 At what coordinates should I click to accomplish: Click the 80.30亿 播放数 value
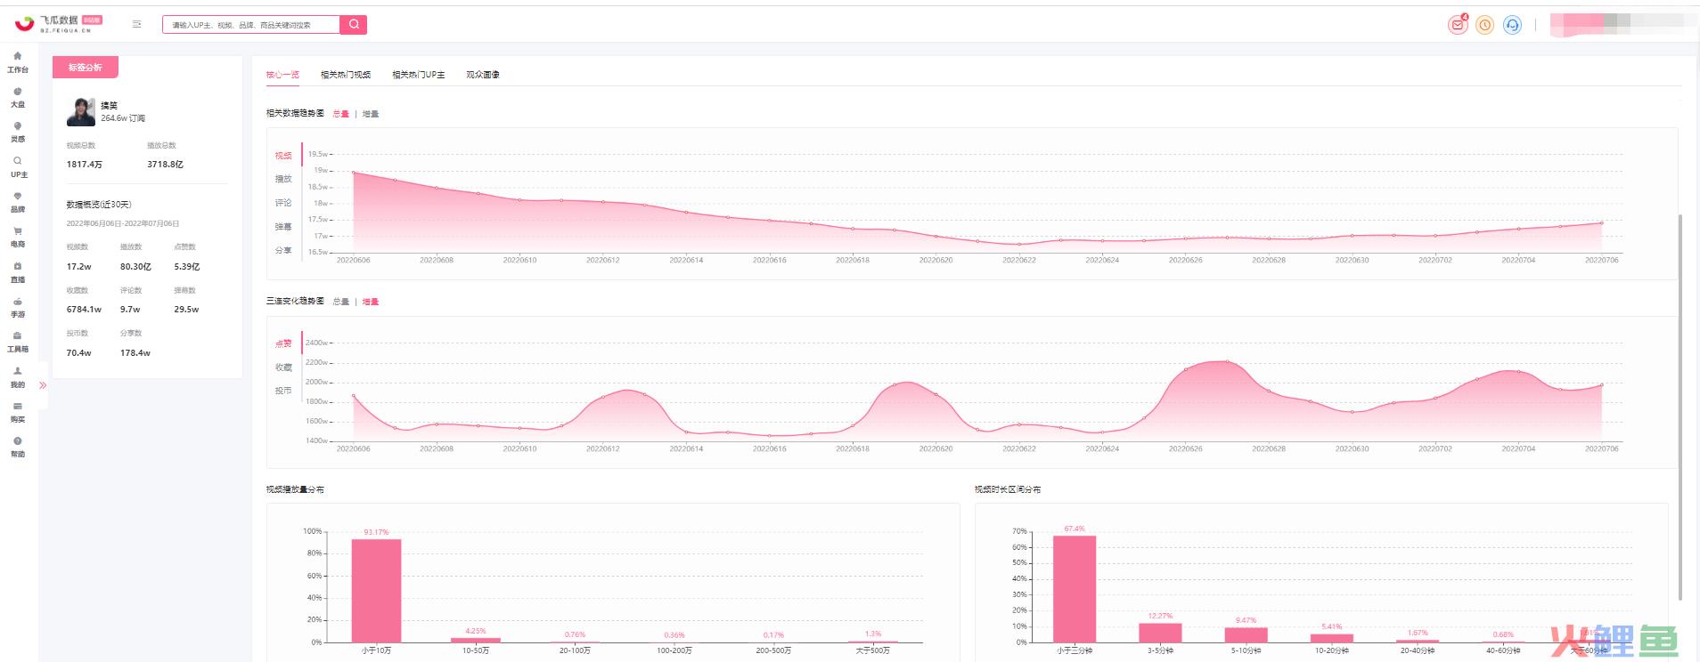coord(135,267)
